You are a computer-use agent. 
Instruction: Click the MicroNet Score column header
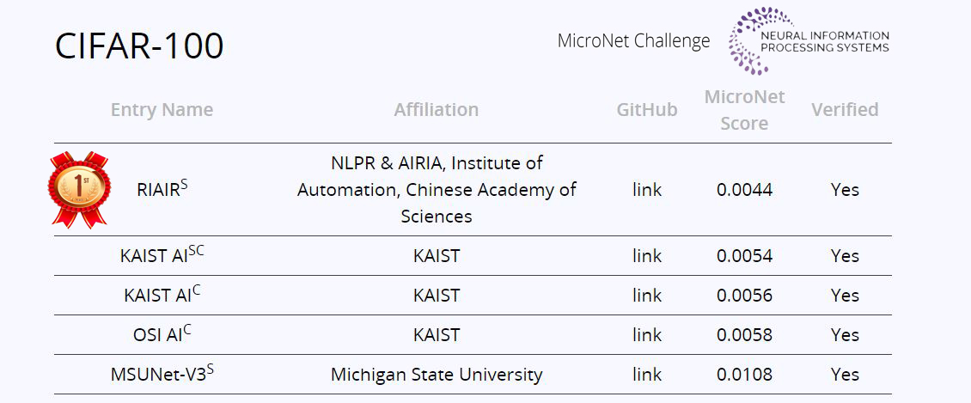(744, 110)
